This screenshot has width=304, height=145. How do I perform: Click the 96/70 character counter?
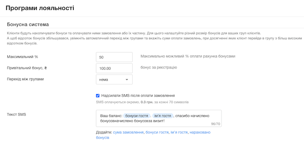click(215, 124)
